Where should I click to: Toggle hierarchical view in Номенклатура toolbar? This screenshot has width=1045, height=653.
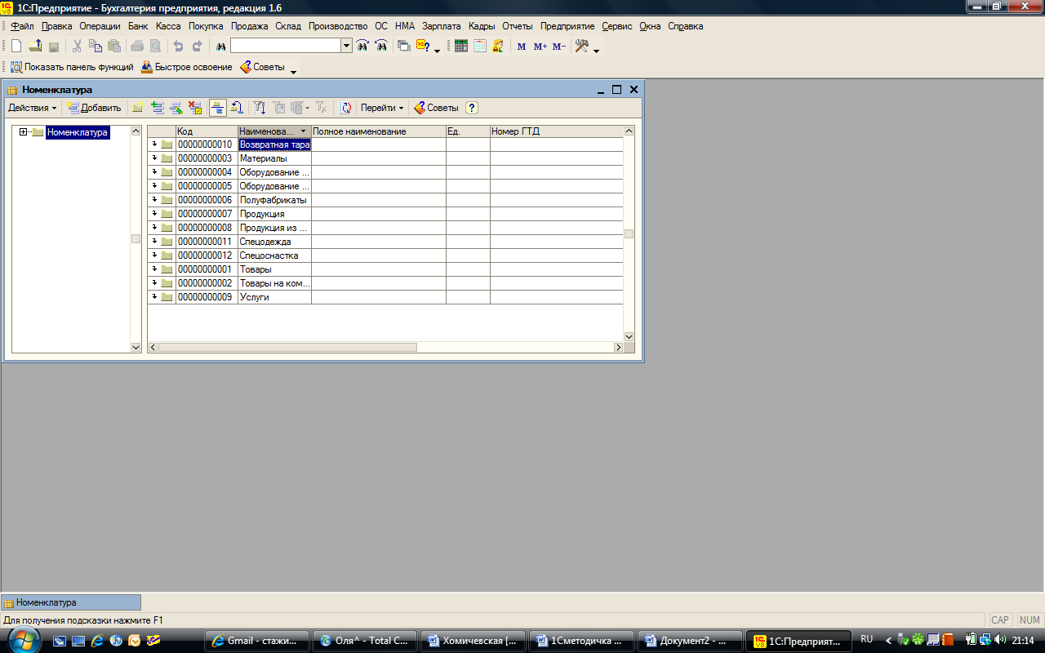click(x=218, y=107)
